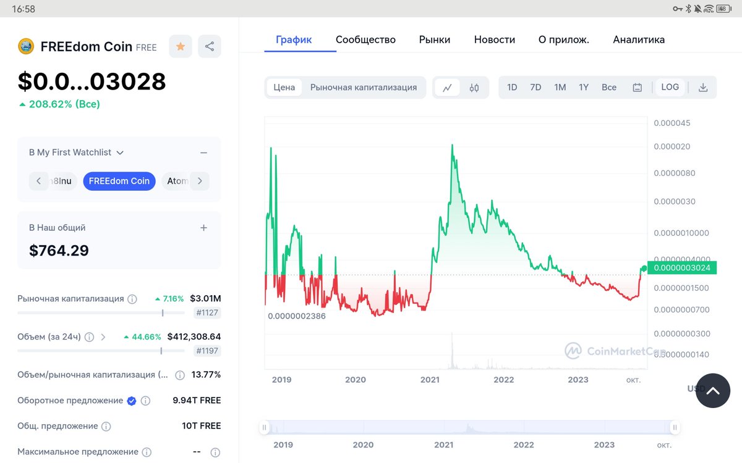Show info for Общ. предложение
Viewport: 742px width, 463px height.
coord(106,426)
